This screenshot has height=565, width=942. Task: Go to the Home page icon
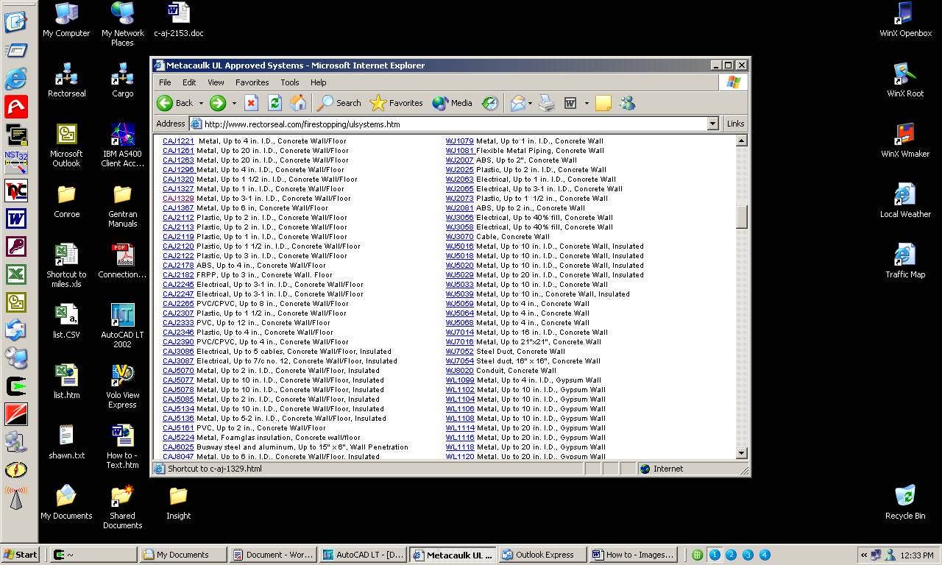click(x=298, y=103)
